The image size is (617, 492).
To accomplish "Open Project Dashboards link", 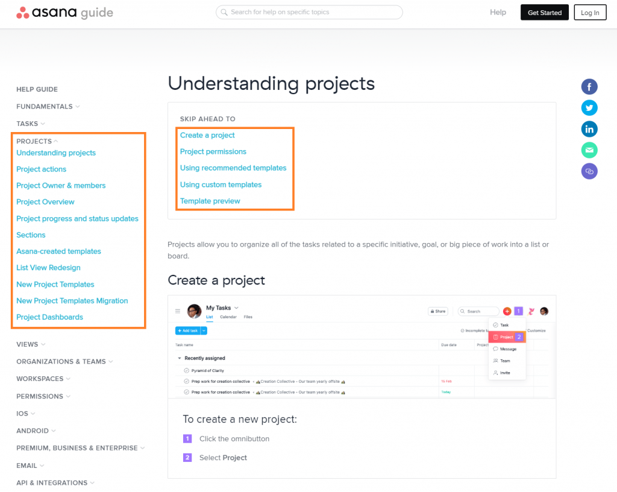I will [x=49, y=317].
